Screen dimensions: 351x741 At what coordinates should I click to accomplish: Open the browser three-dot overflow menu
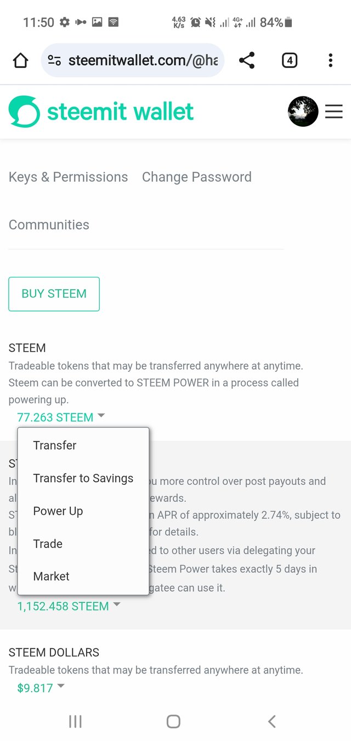330,60
